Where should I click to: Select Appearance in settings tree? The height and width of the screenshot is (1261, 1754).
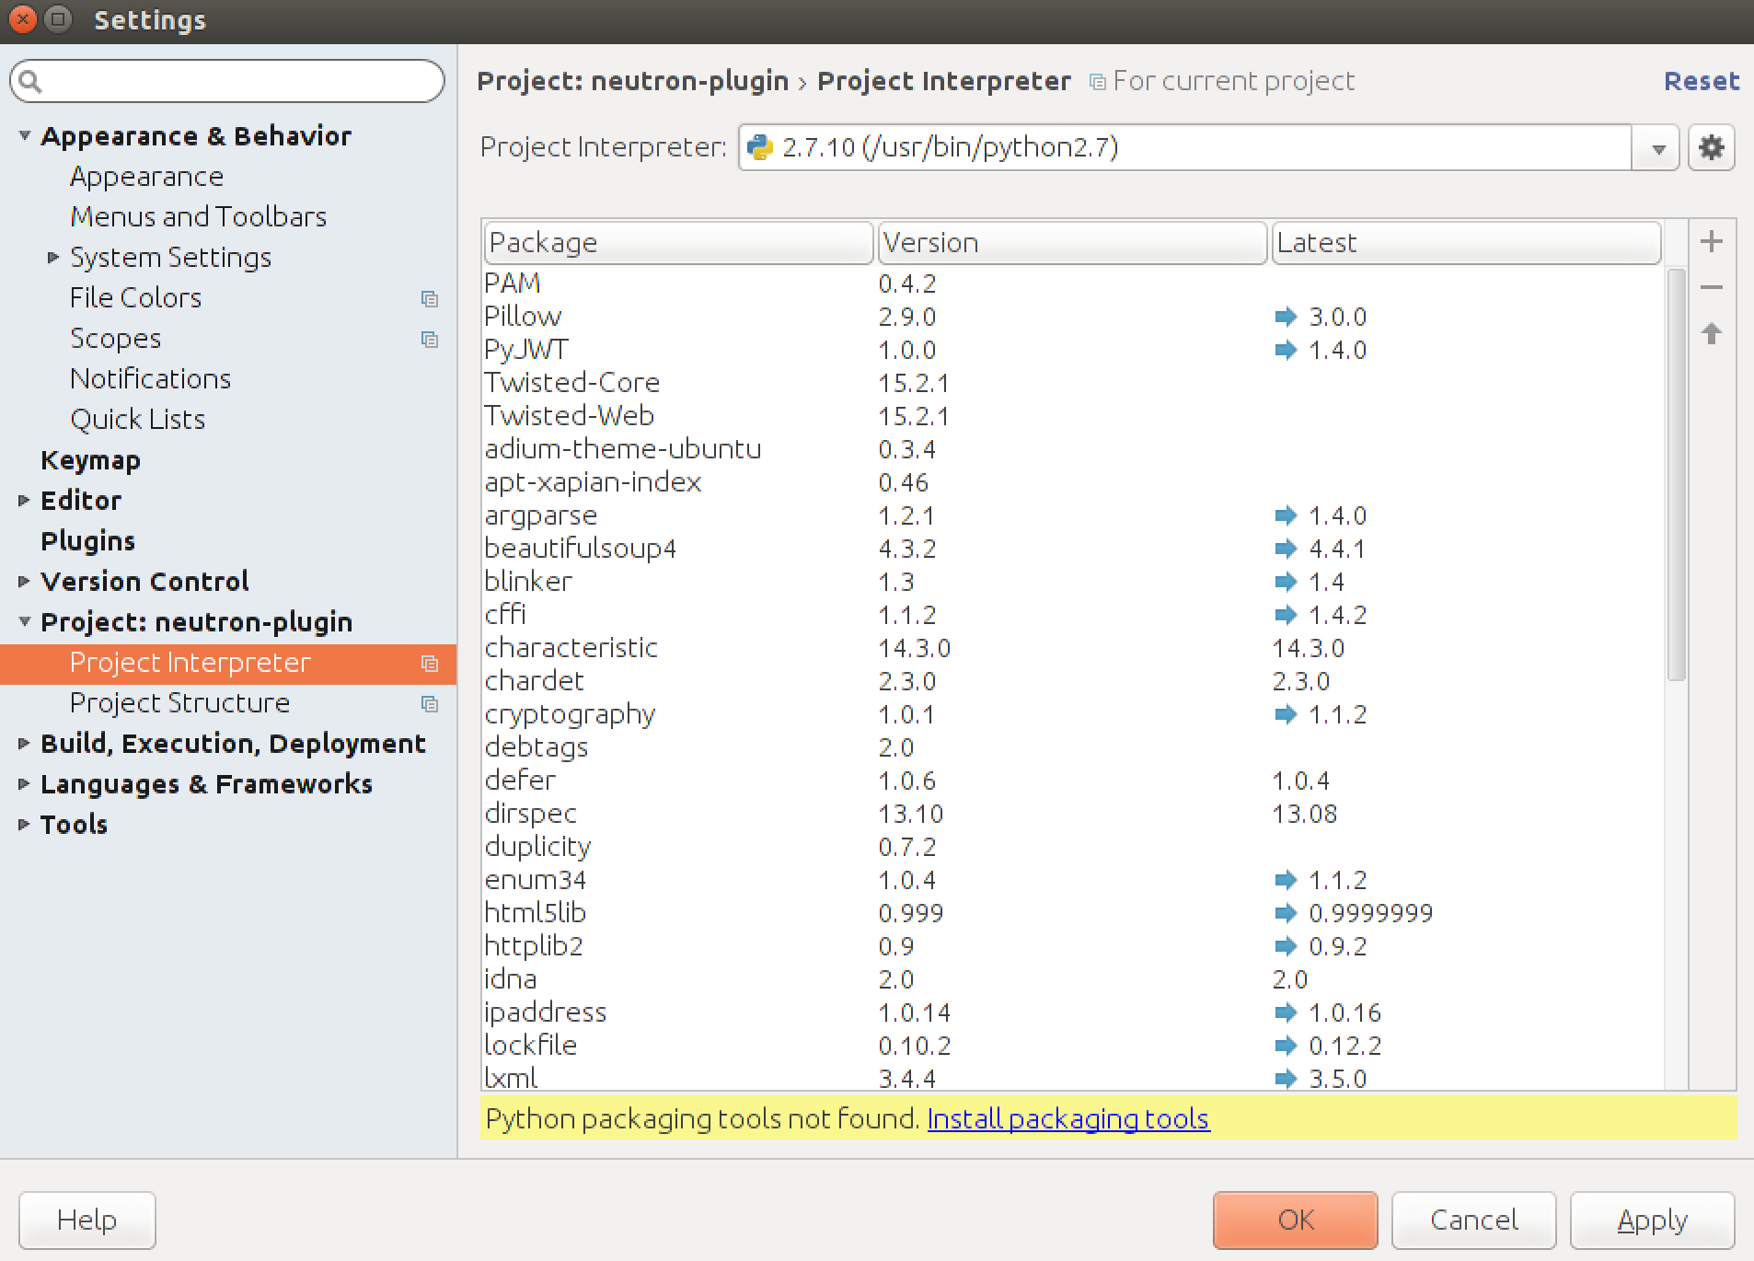tap(146, 177)
